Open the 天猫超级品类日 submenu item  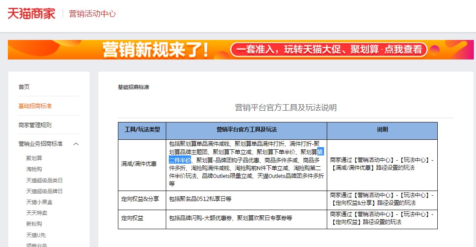coord(44,181)
